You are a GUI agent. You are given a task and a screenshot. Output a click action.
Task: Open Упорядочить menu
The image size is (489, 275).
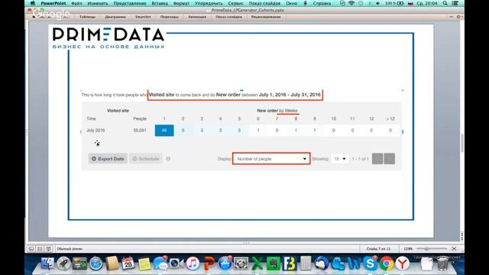(209, 3)
